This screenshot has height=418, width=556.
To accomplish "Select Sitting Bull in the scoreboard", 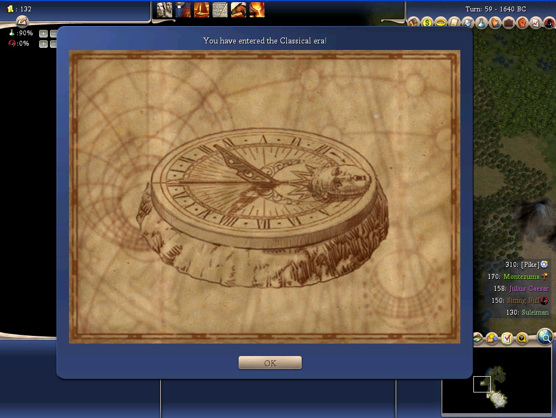I will pos(523,301).
